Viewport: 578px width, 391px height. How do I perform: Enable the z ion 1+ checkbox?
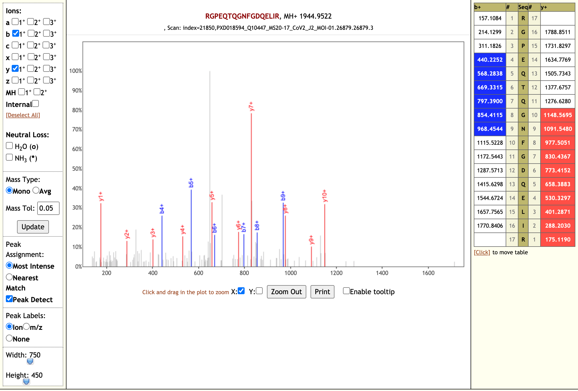pyautogui.click(x=15, y=80)
